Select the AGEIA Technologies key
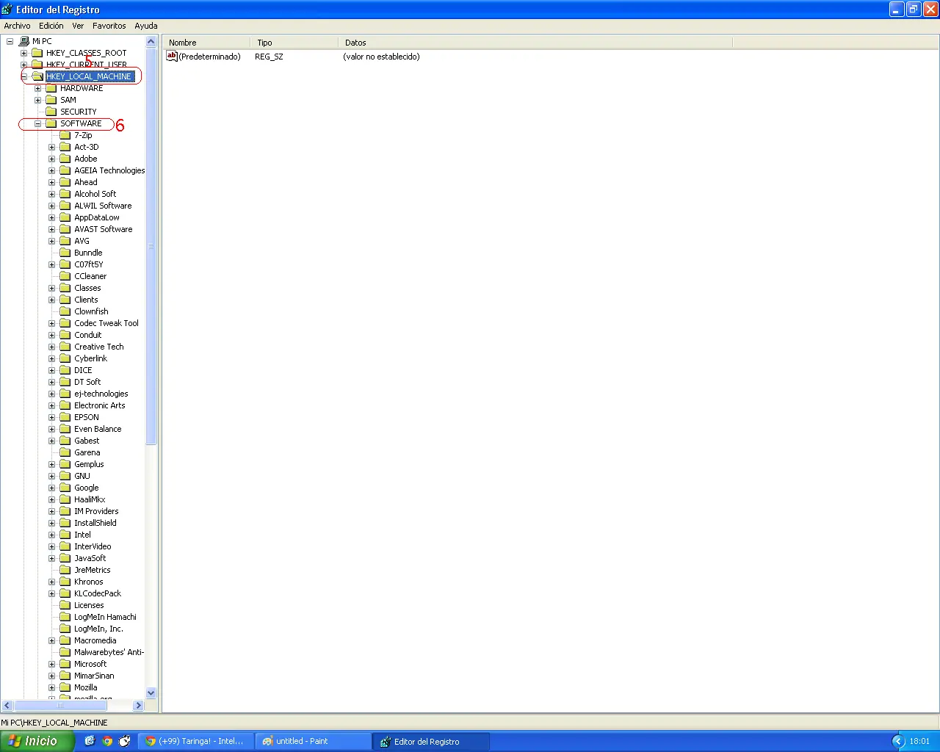The height and width of the screenshot is (752, 940). [109, 170]
